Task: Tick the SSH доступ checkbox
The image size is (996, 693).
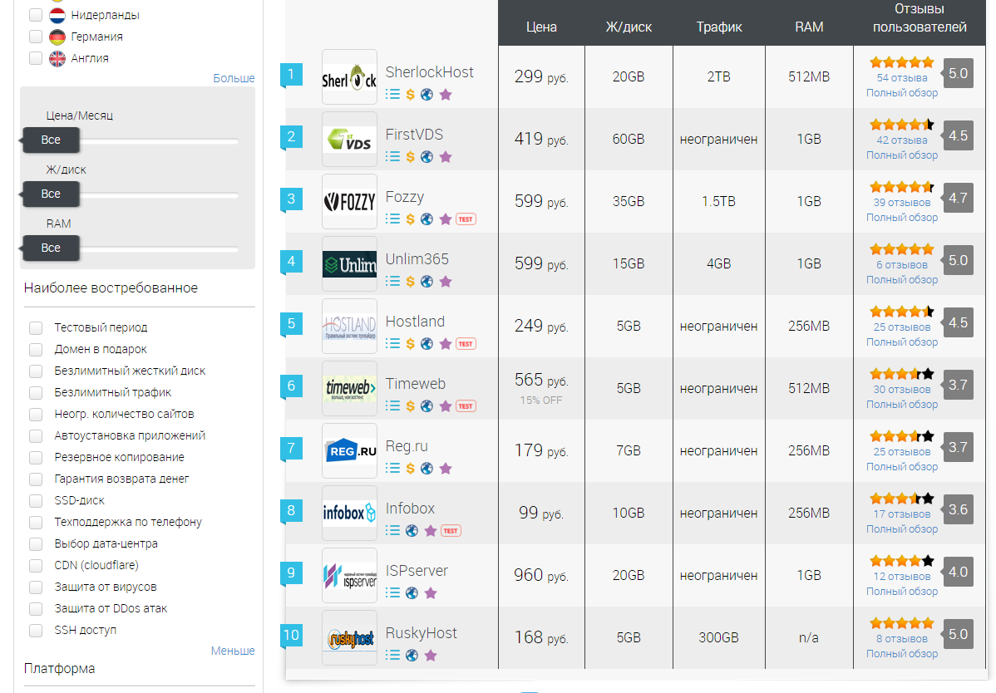Action: pyautogui.click(x=36, y=630)
